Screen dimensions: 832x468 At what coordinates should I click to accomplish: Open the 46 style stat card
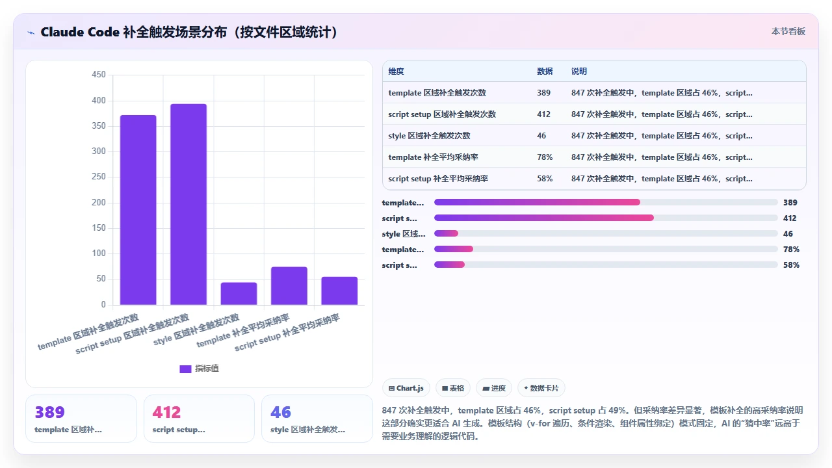(317, 419)
